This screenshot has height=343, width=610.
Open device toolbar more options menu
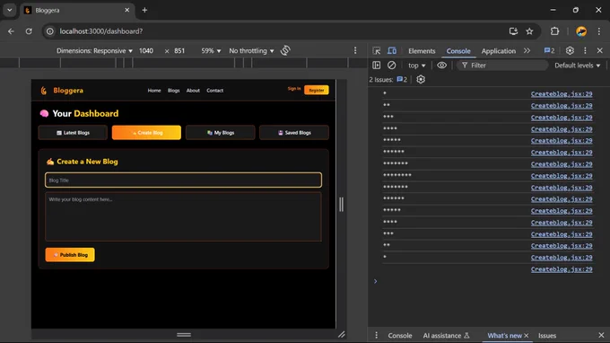pos(355,50)
